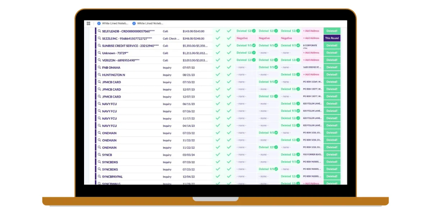Click the $348.00/$348.00 balance cell
Screen dimensions: 431x215
[x=193, y=38]
